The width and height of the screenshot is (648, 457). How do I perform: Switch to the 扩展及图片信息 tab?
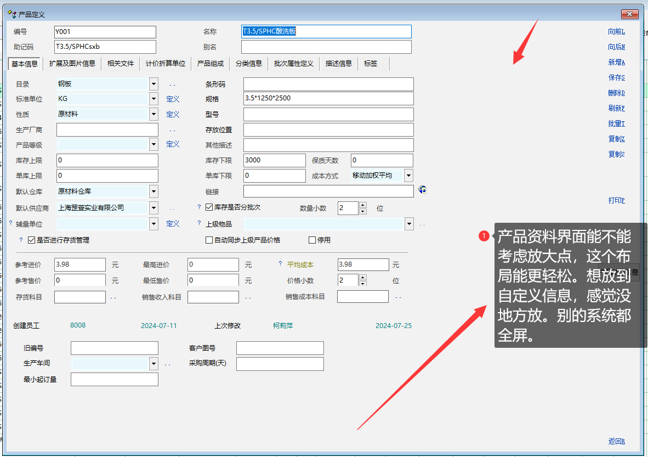click(x=72, y=64)
